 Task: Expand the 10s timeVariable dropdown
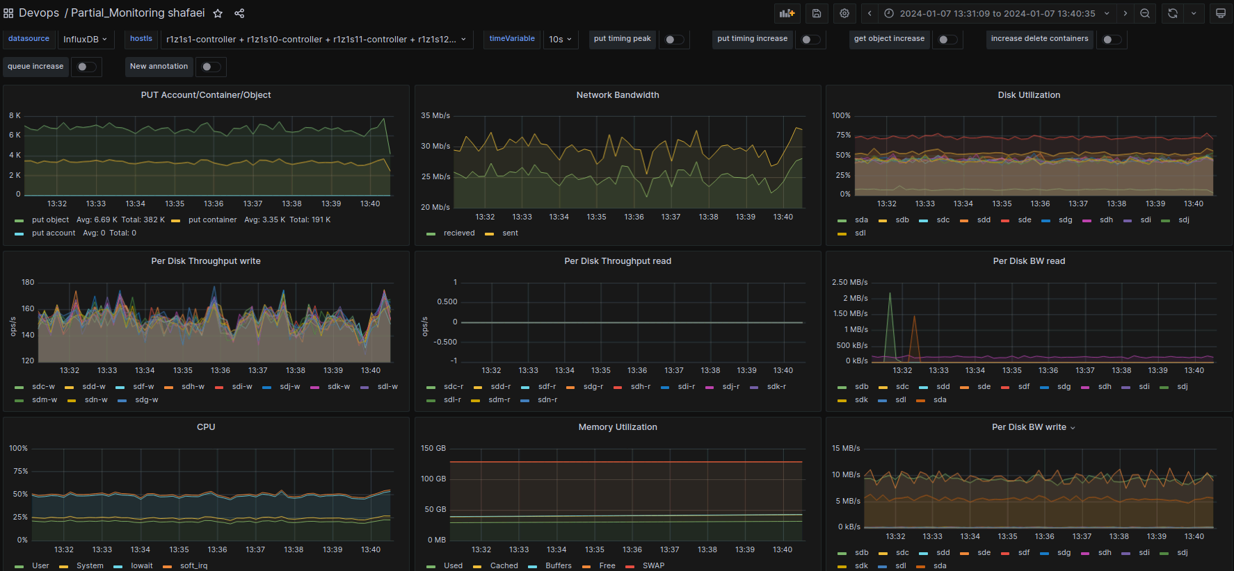tap(560, 40)
